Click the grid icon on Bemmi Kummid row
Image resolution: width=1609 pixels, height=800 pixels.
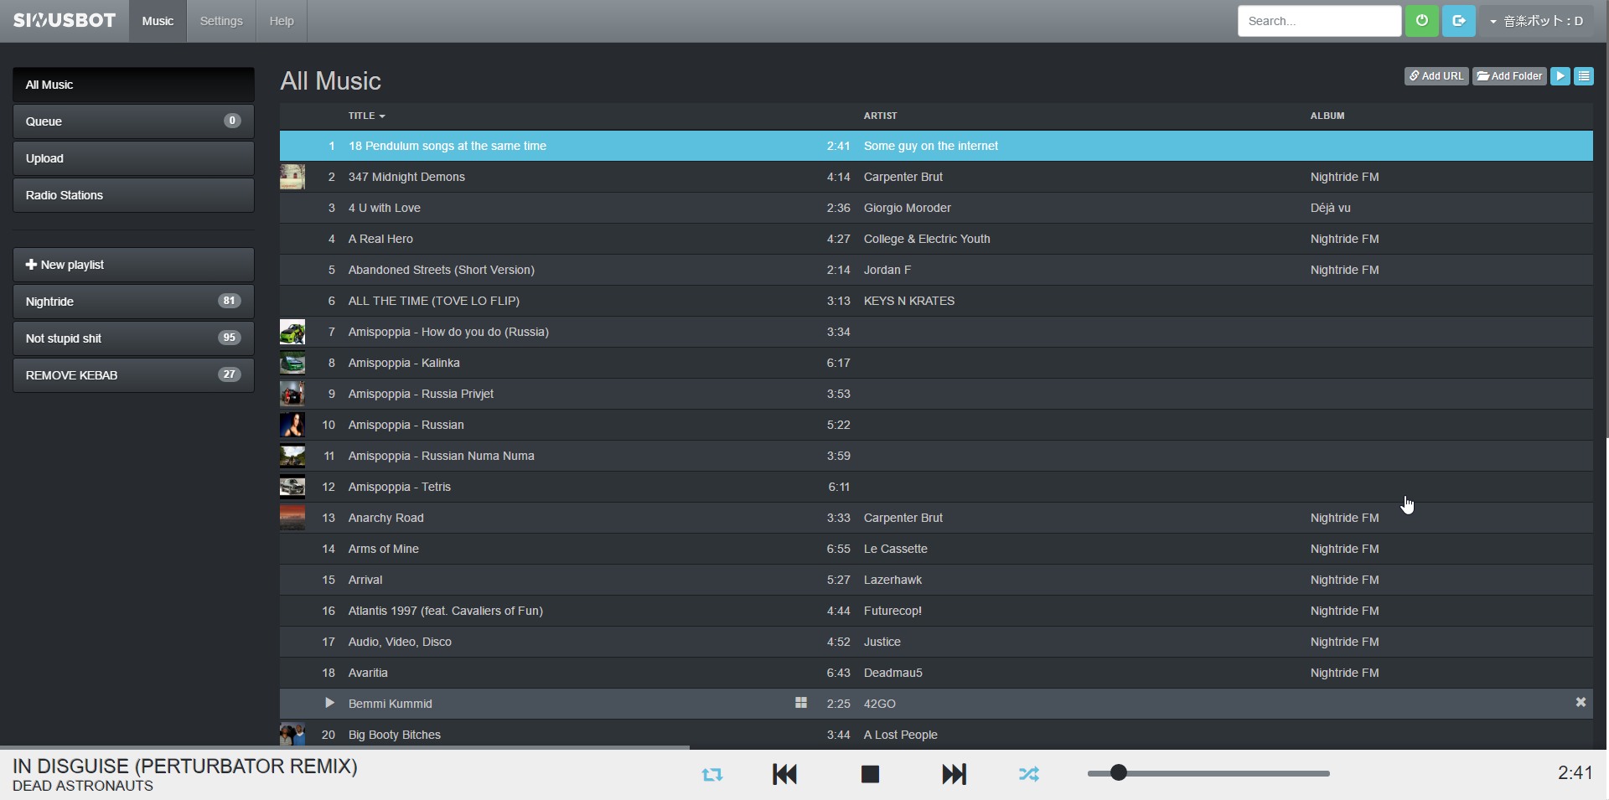pyautogui.click(x=801, y=703)
